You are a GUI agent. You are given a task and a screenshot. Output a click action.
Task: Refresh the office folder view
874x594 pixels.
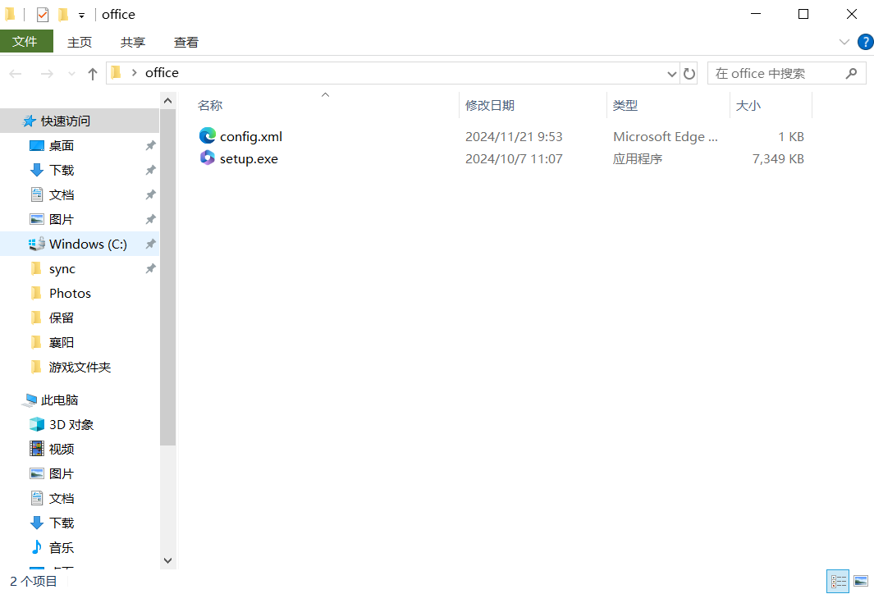(x=689, y=74)
